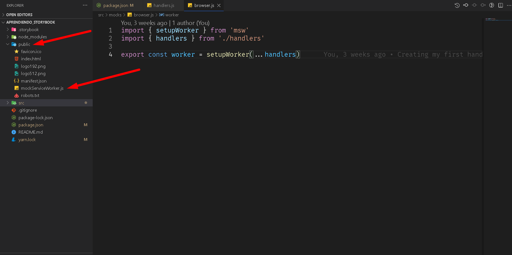This screenshot has height=255, width=512.
Task: Expand the .storybook folder
Action: click(28, 30)
